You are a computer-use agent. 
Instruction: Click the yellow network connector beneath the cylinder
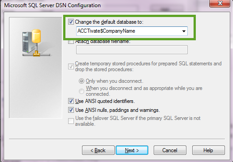click(36, 53)
